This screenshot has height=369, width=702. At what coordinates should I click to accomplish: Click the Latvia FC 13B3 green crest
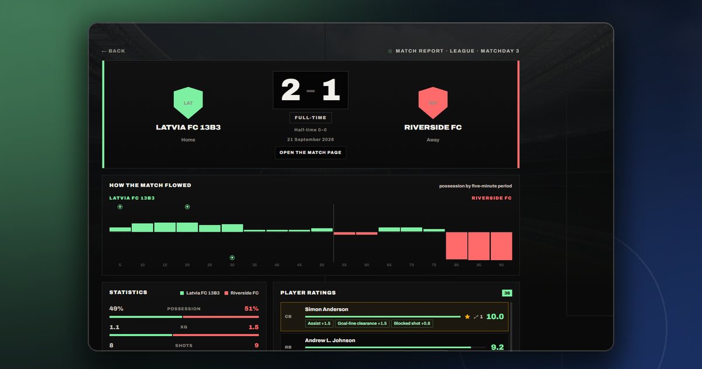pos(188,103)
